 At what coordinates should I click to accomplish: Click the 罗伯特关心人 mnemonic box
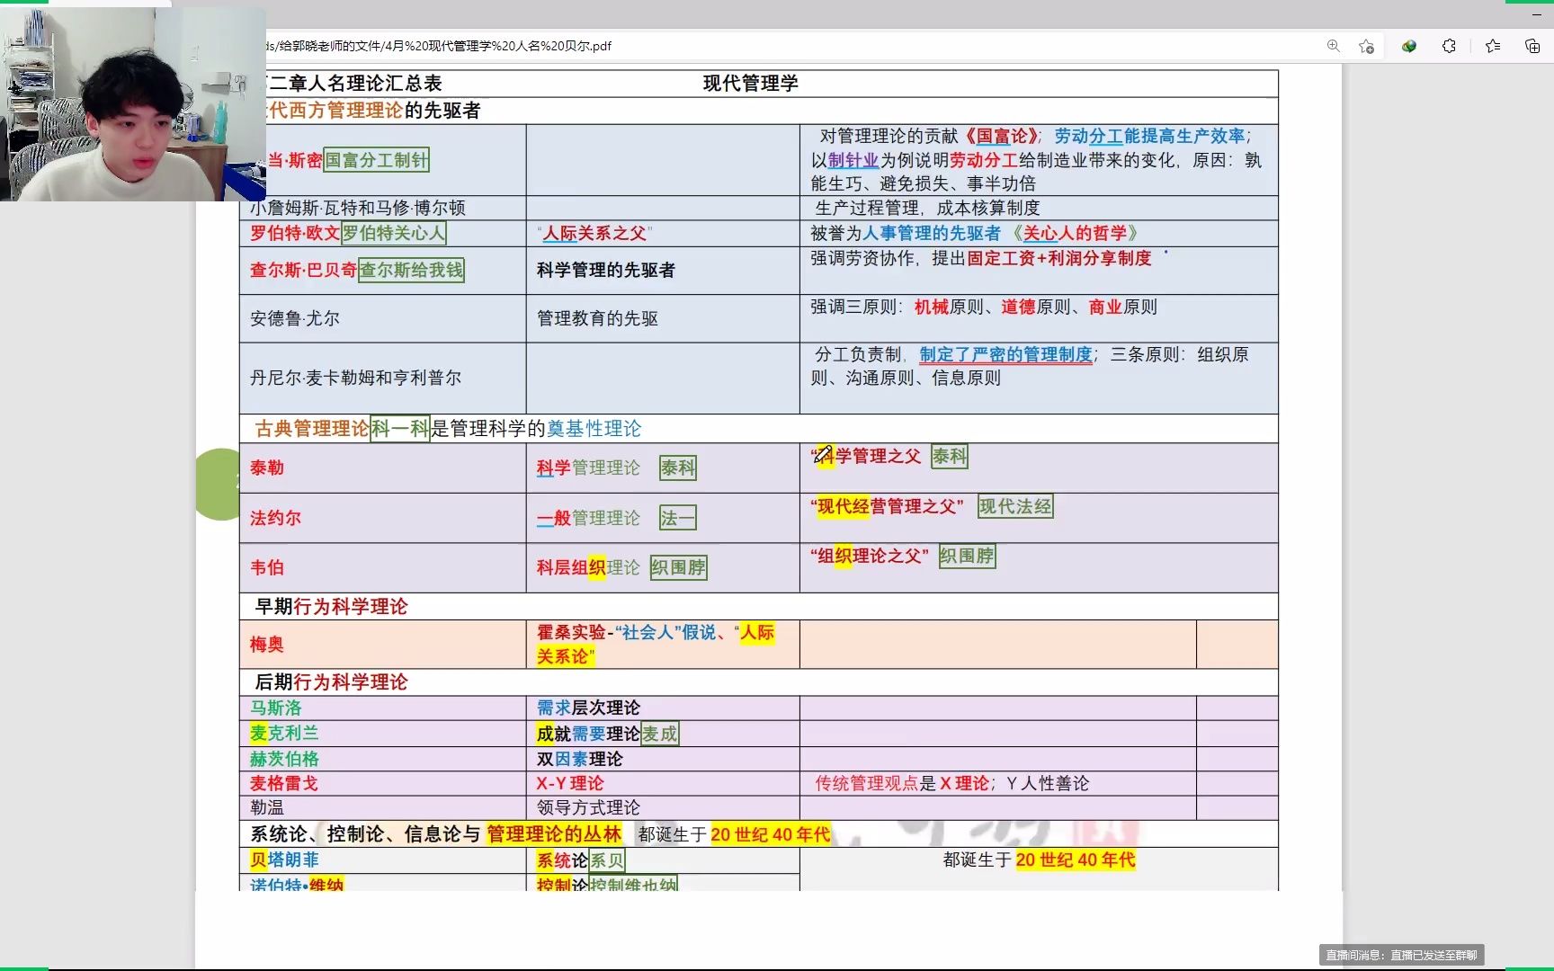coord(394,233)
